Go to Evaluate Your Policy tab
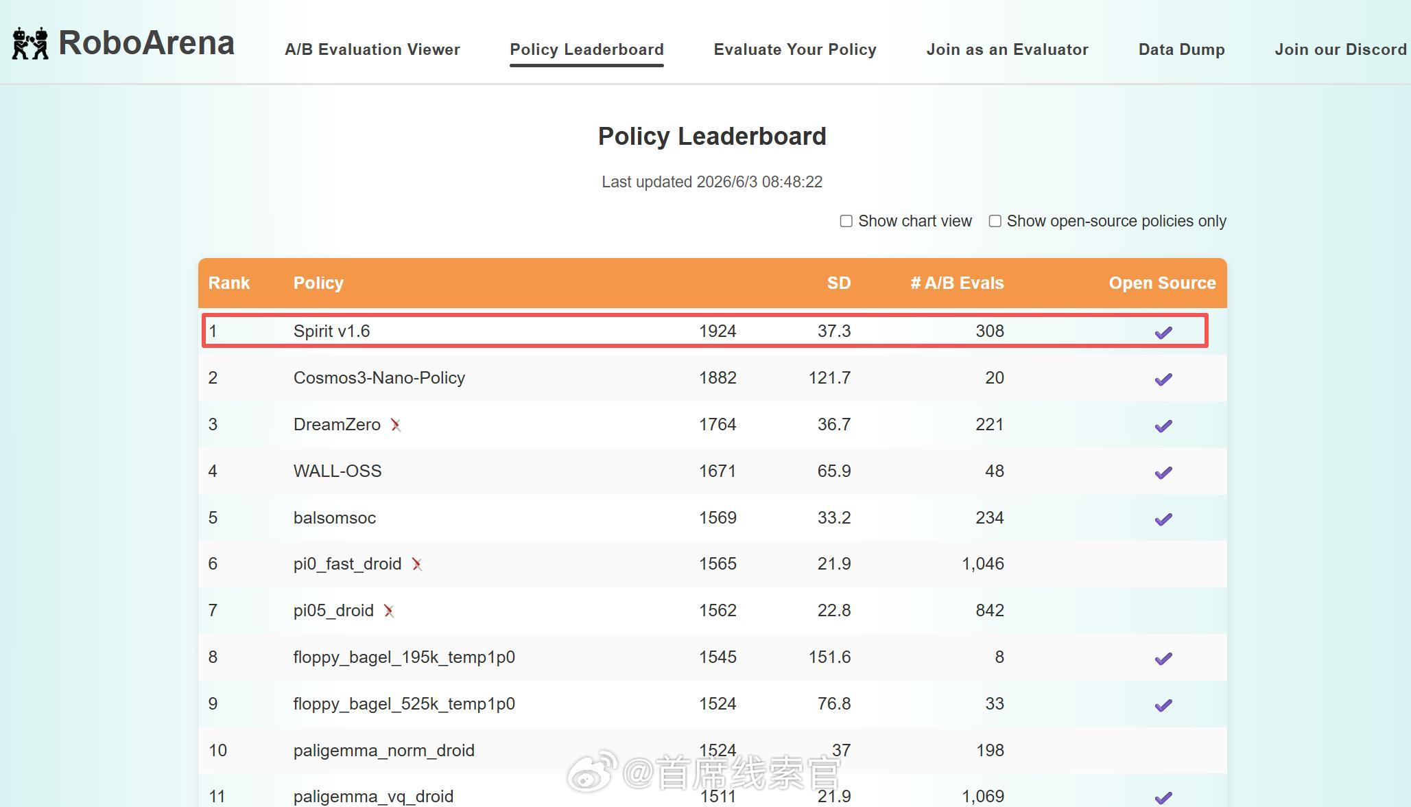Screen dimensions: 1411x807 (795, 49)
